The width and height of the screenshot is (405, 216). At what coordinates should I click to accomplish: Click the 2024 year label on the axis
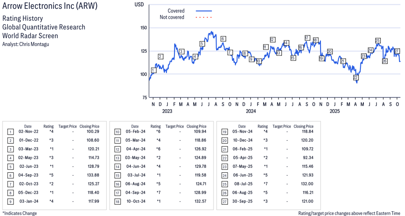(x=251, y=111)
